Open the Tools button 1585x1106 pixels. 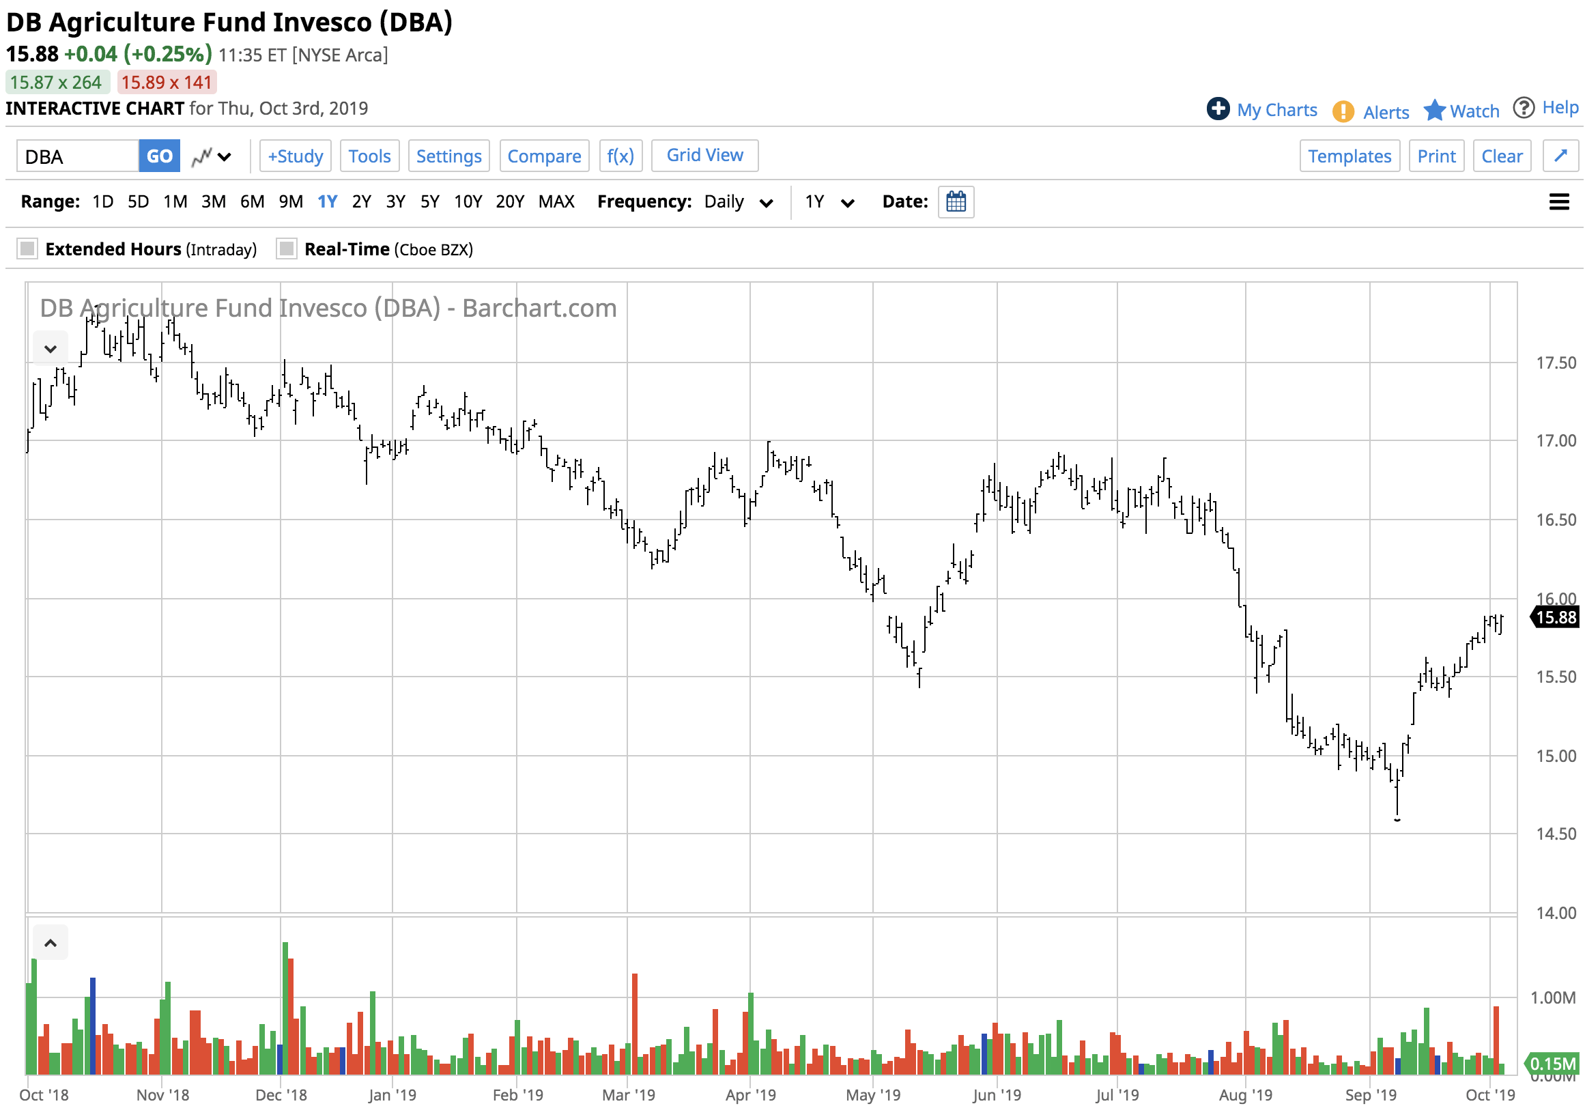pos(369,156)
